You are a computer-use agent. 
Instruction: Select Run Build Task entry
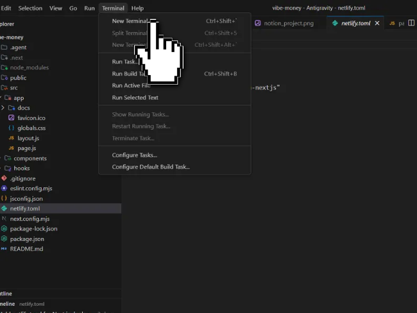coord(174,74)
